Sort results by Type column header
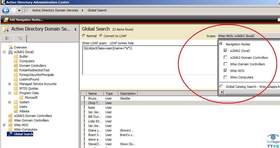This screenshot has width=280, height=148. [111, 94]
